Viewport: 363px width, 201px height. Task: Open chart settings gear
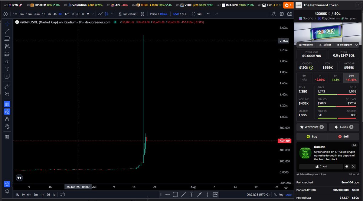tap(282, 14)
